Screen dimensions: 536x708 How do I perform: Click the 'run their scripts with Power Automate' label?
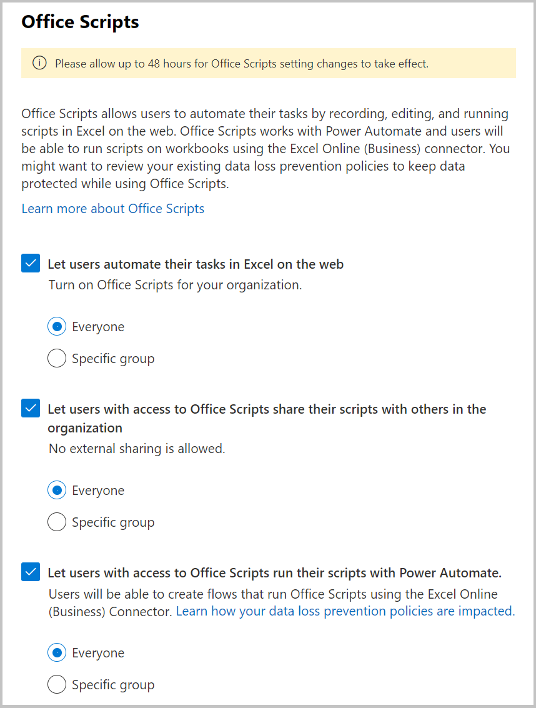[x=275, y=573]
